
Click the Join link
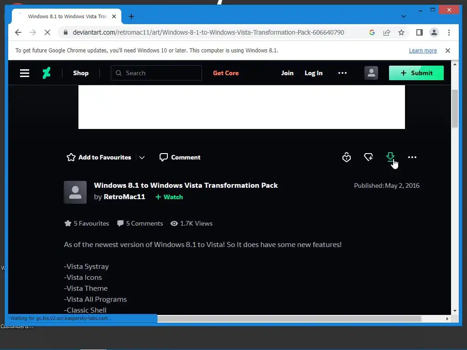click(287, 73)
